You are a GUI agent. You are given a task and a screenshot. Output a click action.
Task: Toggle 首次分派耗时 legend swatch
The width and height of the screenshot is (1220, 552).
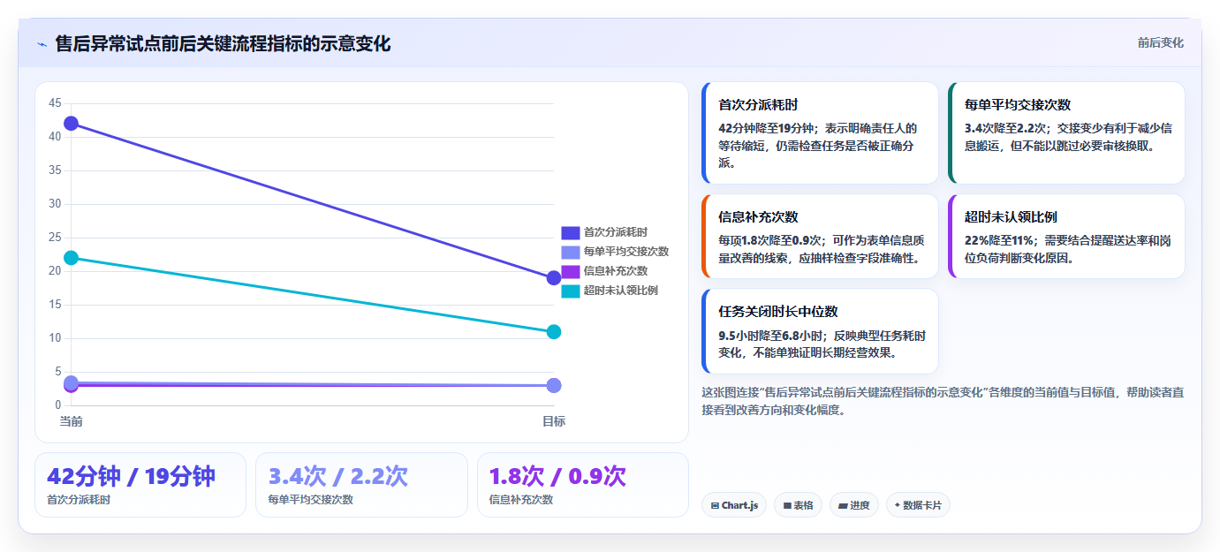571,232
